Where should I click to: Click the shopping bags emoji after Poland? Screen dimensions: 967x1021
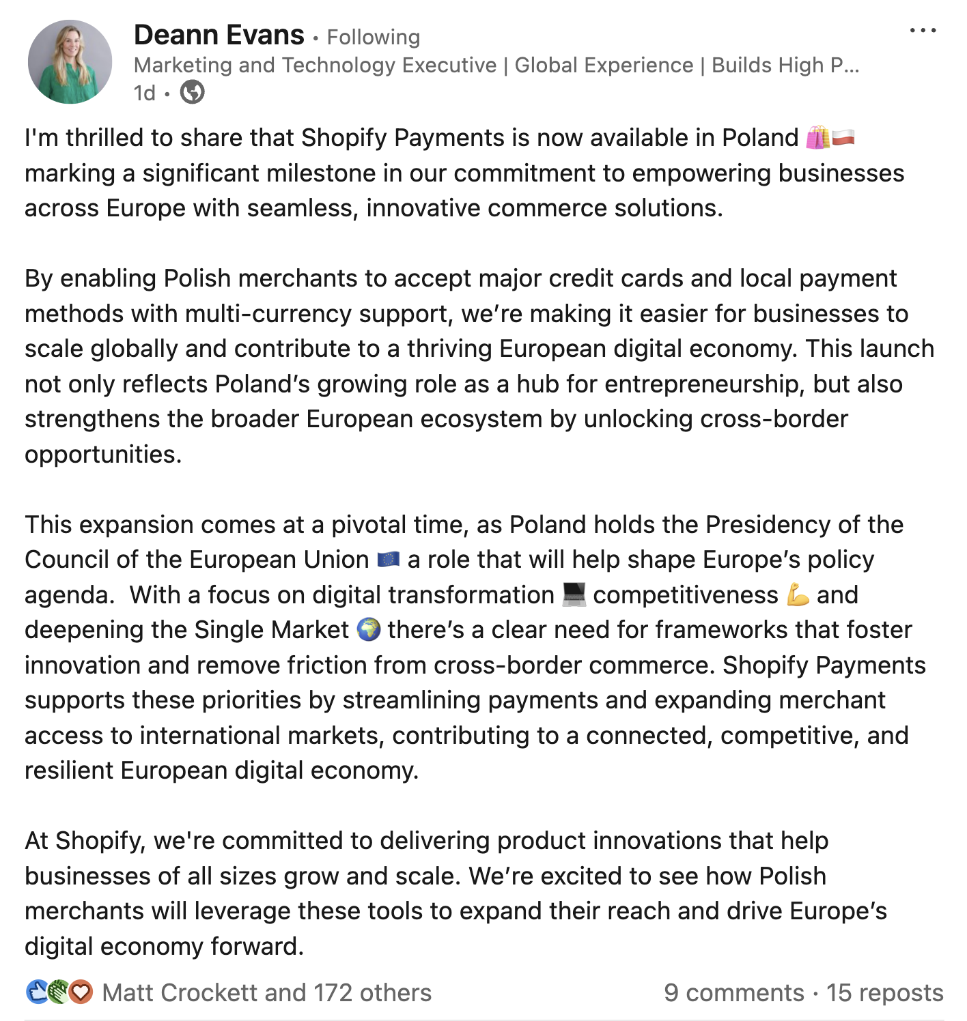pos(817,138)
